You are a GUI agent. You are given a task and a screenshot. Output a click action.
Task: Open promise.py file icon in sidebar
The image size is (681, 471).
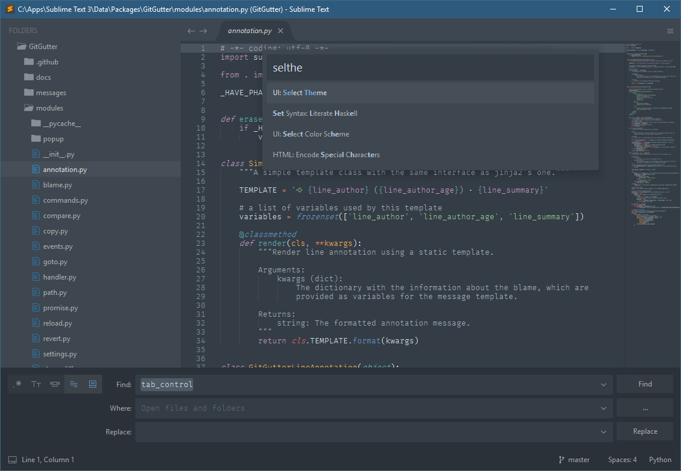tap(36, 308)
